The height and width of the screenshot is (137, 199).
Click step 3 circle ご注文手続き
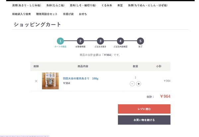(x=100, y=41)
